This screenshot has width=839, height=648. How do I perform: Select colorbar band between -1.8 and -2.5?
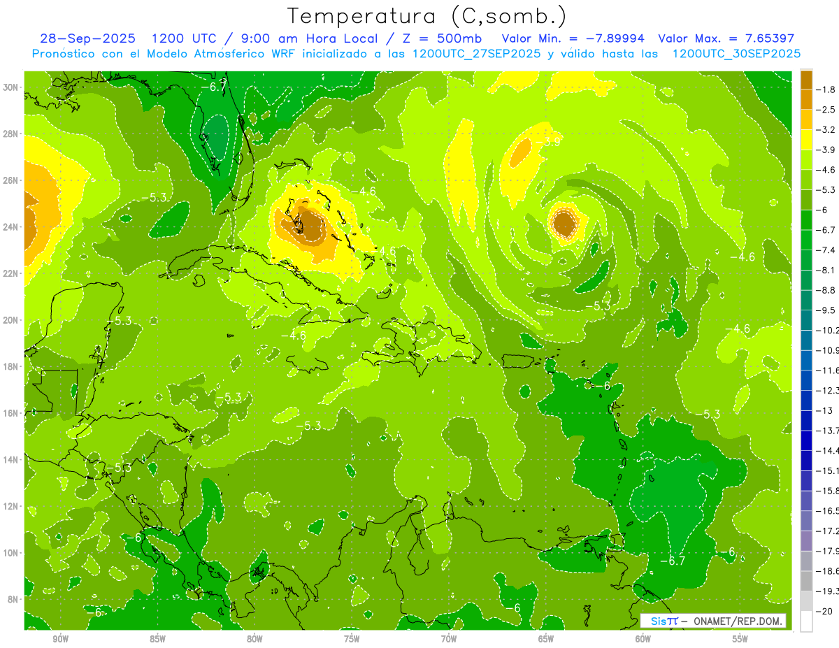point(806,99)
